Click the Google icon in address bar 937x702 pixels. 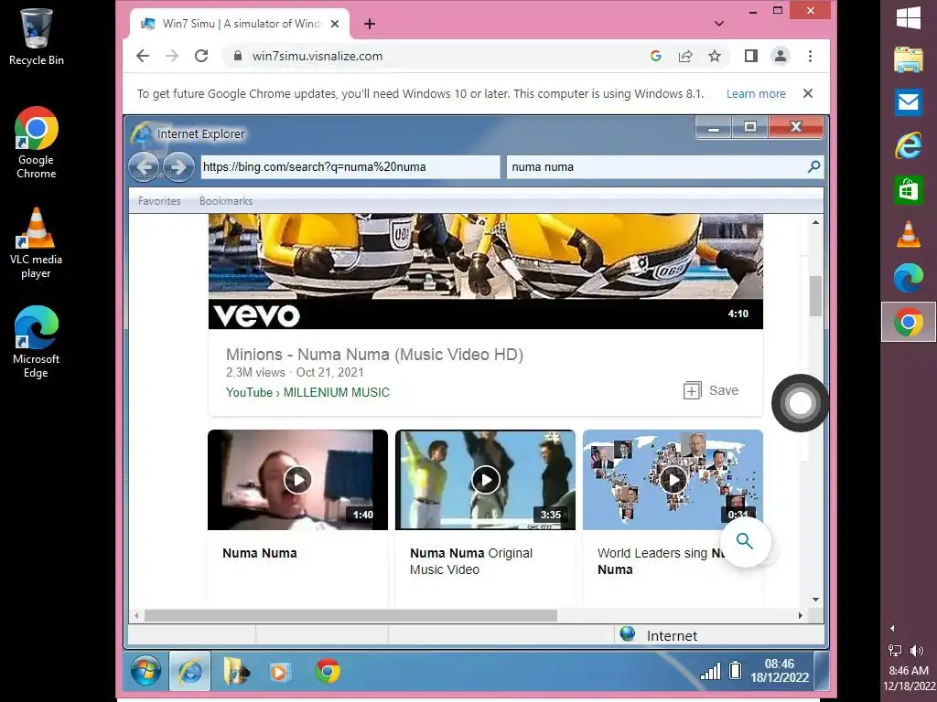[x=655, y=56]
